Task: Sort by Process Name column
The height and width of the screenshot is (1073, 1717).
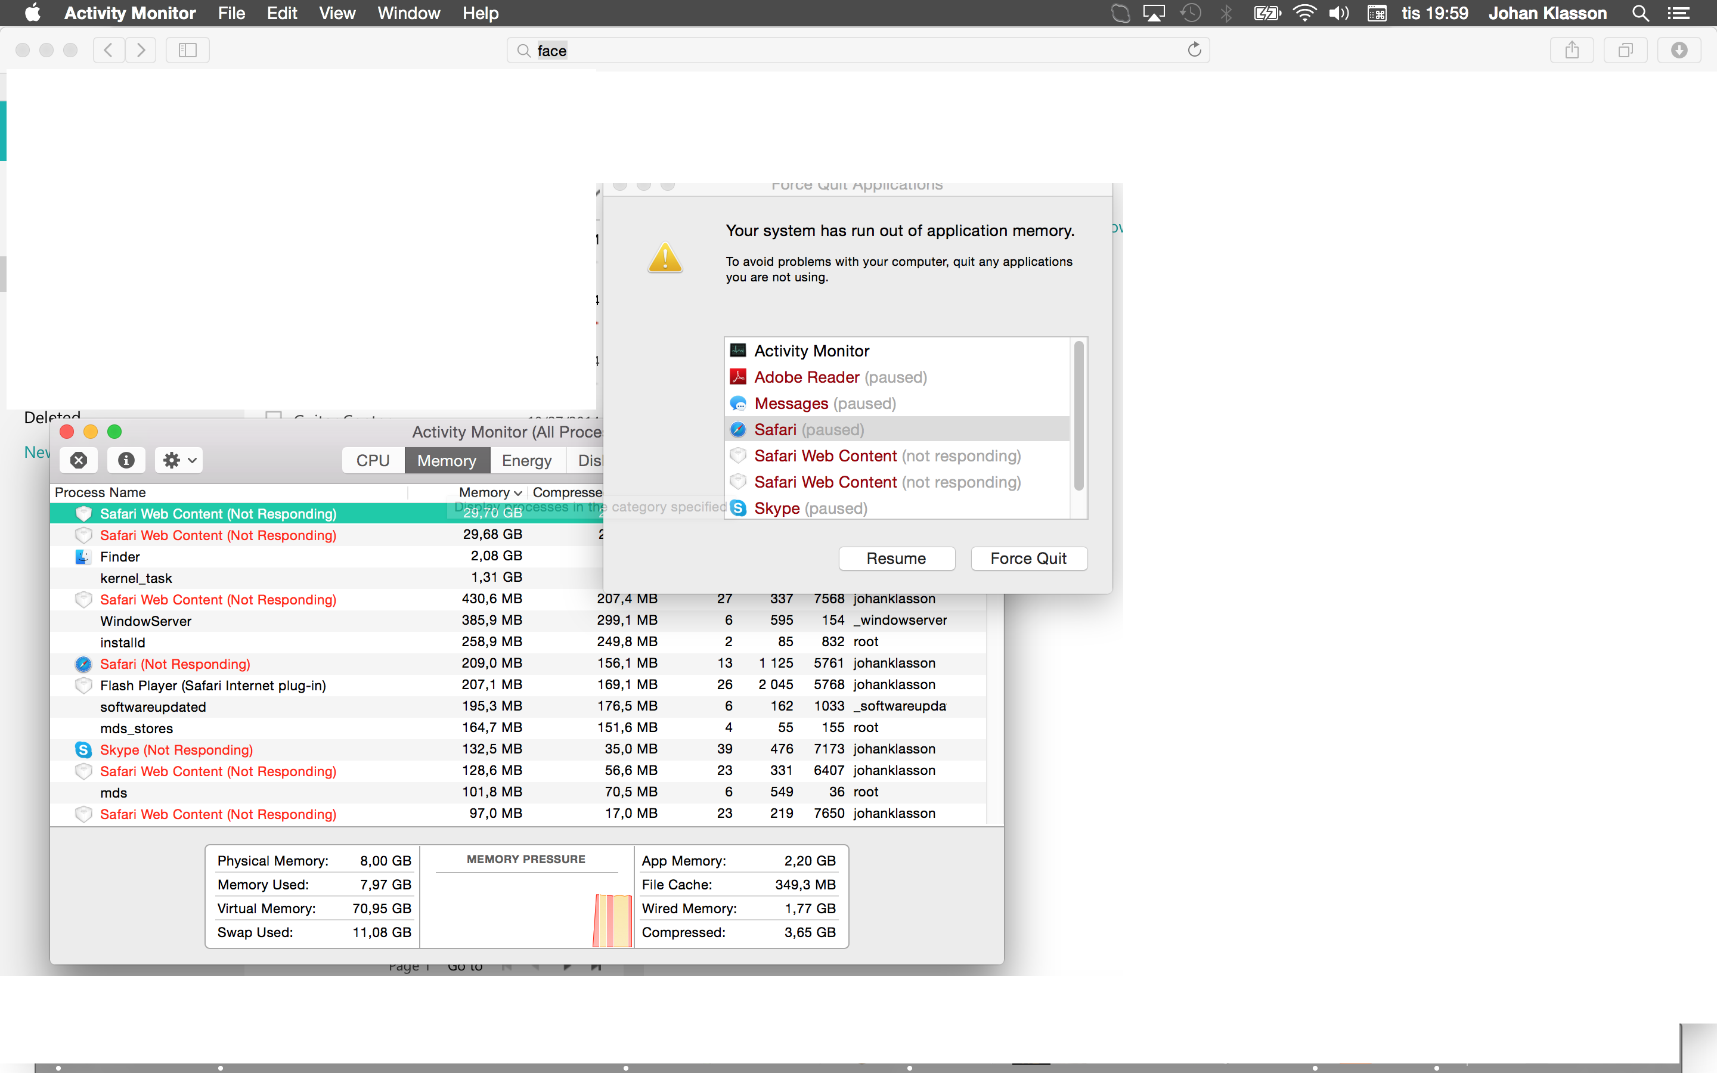Action: click(x=229, y=492)
